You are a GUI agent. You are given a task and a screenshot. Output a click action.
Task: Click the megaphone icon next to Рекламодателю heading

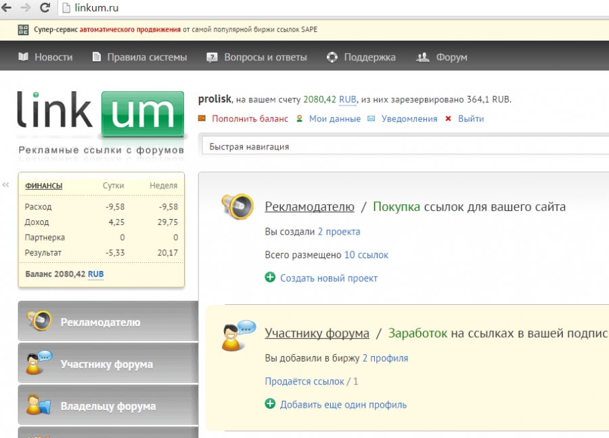(238, 206)
